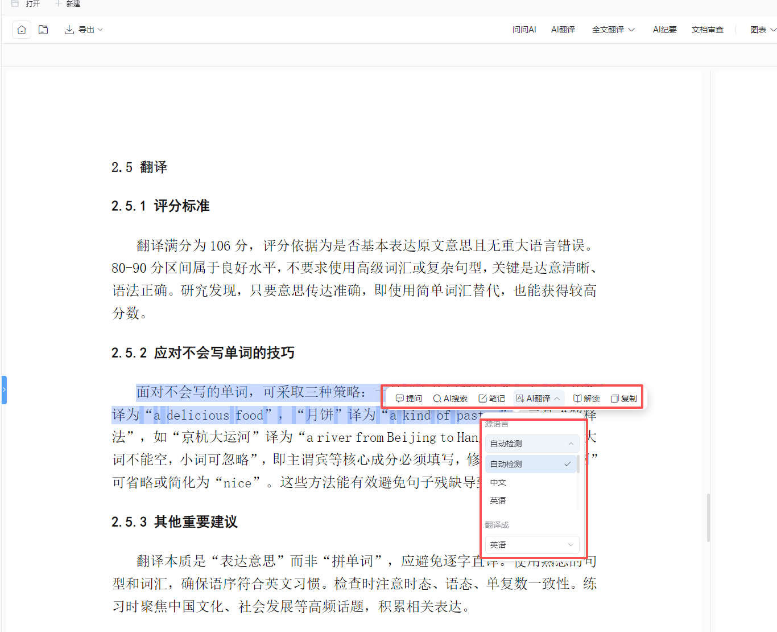The width and height of the screenshot is (777, 632).
Task: Click the 导出 download icon
Action: tap(69, 30)
